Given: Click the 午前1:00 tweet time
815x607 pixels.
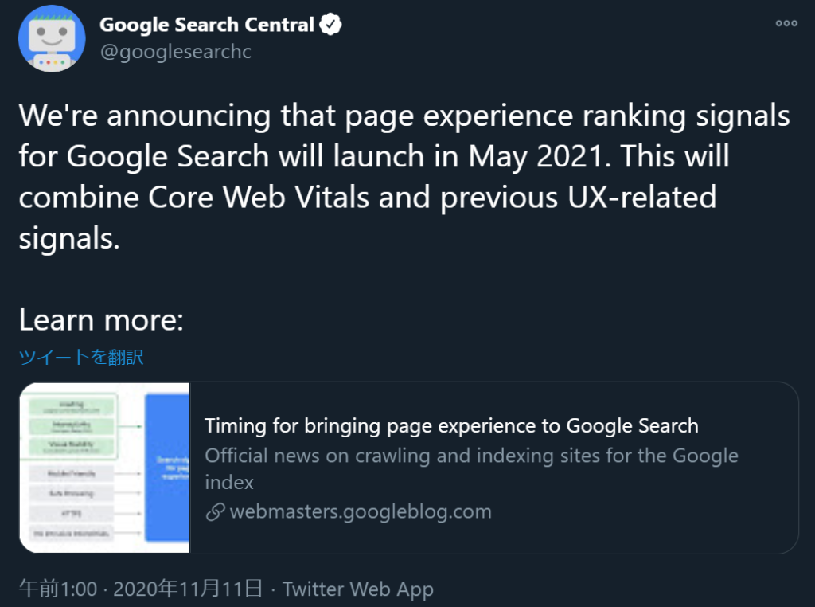Looking at the screenshot, I should tap(57, 589).
